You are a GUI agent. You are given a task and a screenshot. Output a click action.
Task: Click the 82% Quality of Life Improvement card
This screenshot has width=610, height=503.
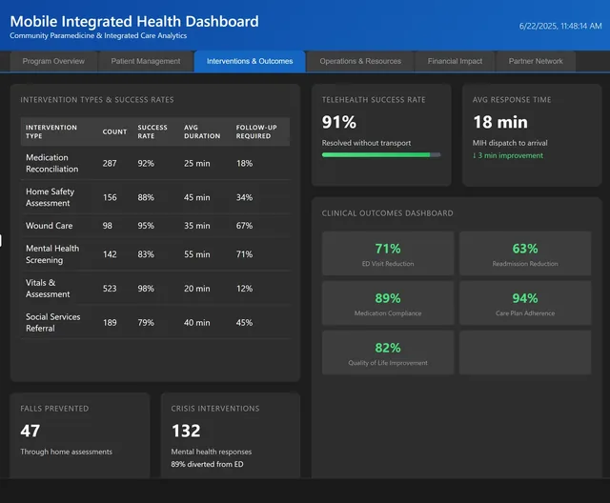pos(388,352)
